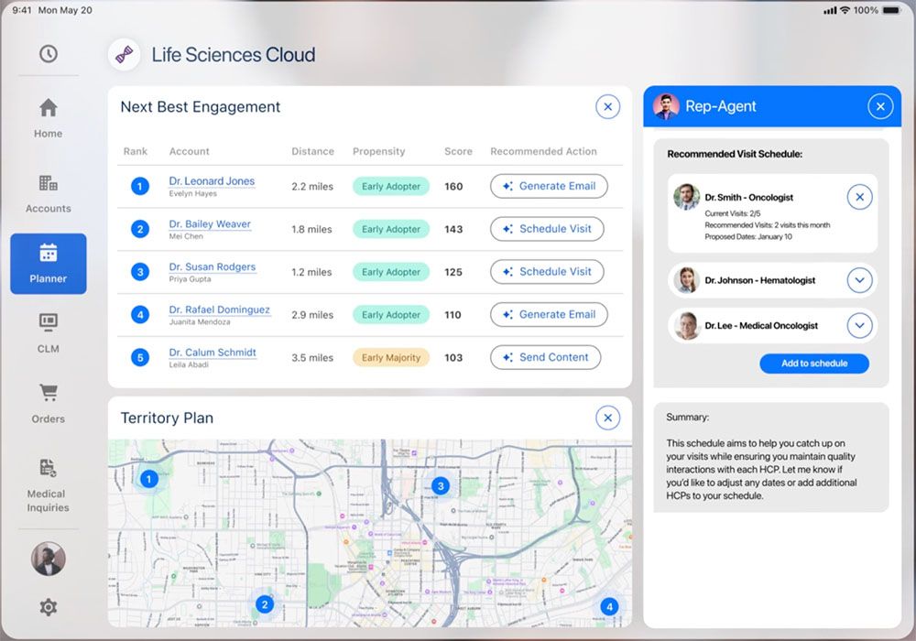
Task: Go to Home in the sidebar
Action: pyautogui.click(x=49, y=118)
